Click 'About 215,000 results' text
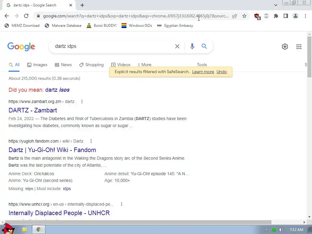312x234 pixels. (x=30, y=78)
